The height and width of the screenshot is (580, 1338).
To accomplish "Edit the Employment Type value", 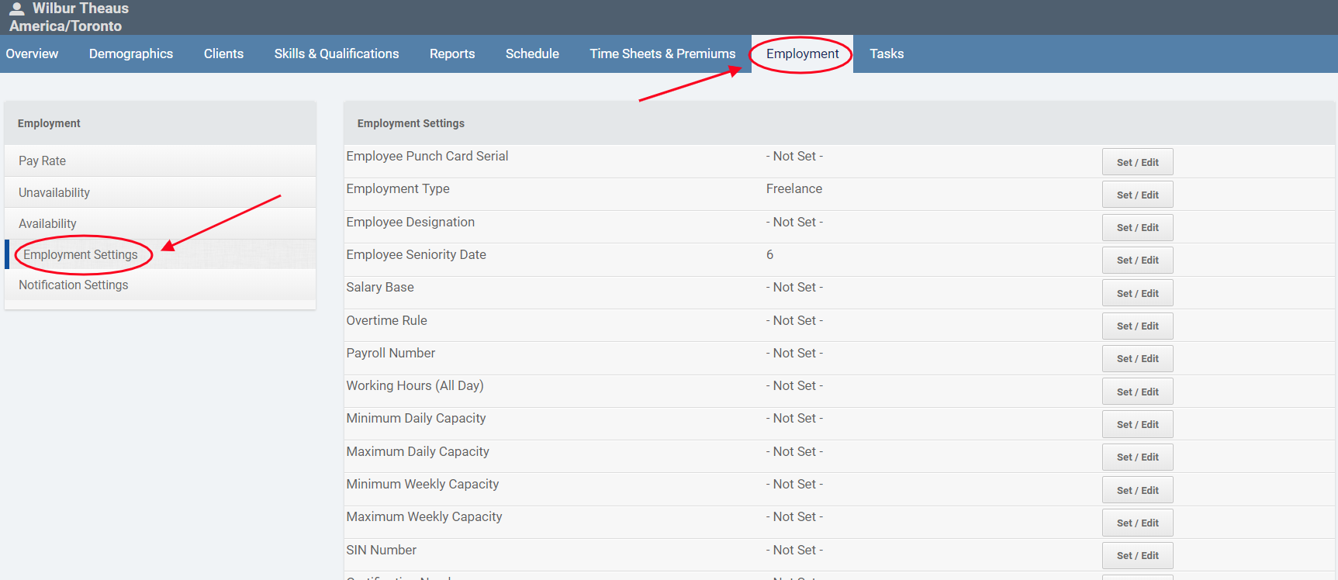I will [x=1137, y=195].
